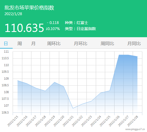The image size is (147, 132).
Task: Click the 2022/1/15 x-axis date label
Action: 13,121
